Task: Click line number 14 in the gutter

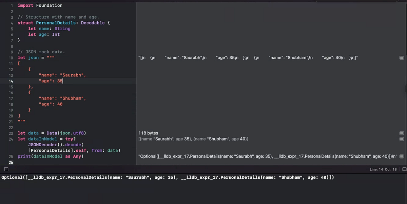Action: point(11,81)
